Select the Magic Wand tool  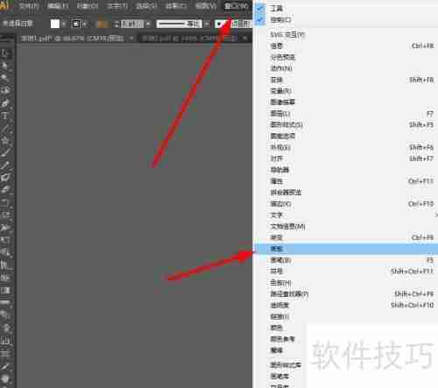click(x=5, y=78)
